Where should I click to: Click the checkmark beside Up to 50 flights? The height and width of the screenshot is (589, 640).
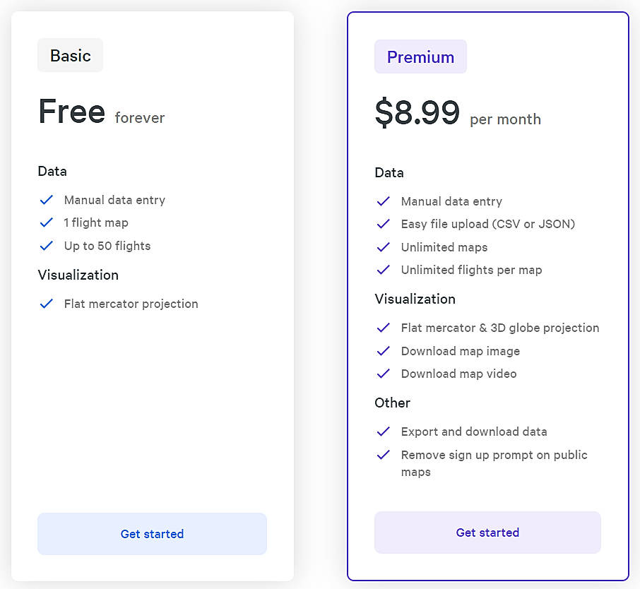click(47, 246)
